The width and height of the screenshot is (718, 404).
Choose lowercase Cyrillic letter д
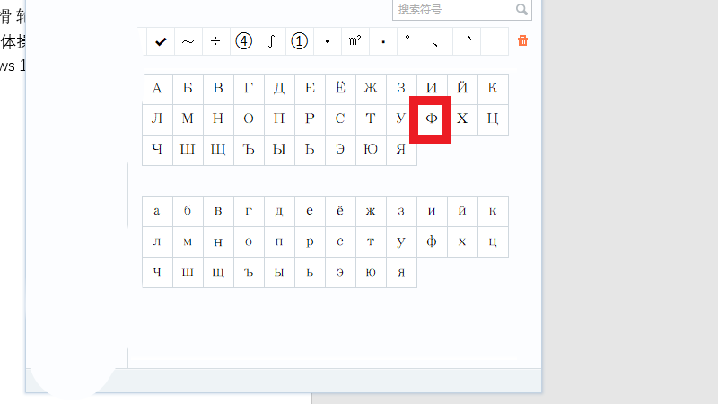pyautogui.click(x=279, y=211)
